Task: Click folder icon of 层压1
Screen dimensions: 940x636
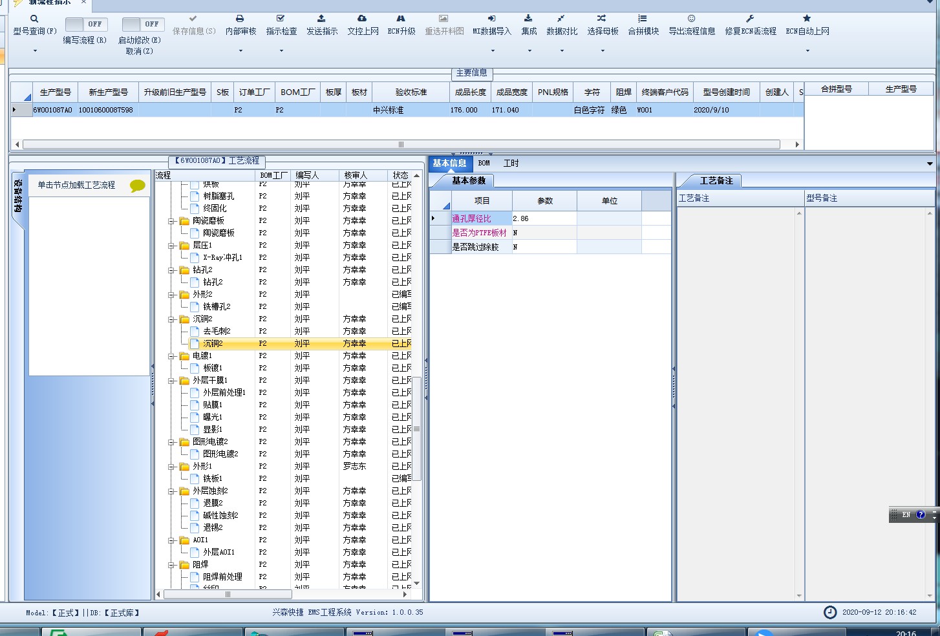Action: [184, 246]
